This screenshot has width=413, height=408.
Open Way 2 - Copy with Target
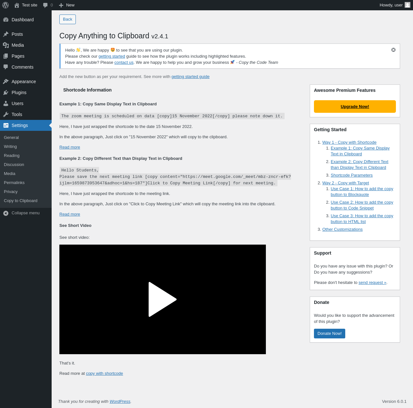click(346, 183)
